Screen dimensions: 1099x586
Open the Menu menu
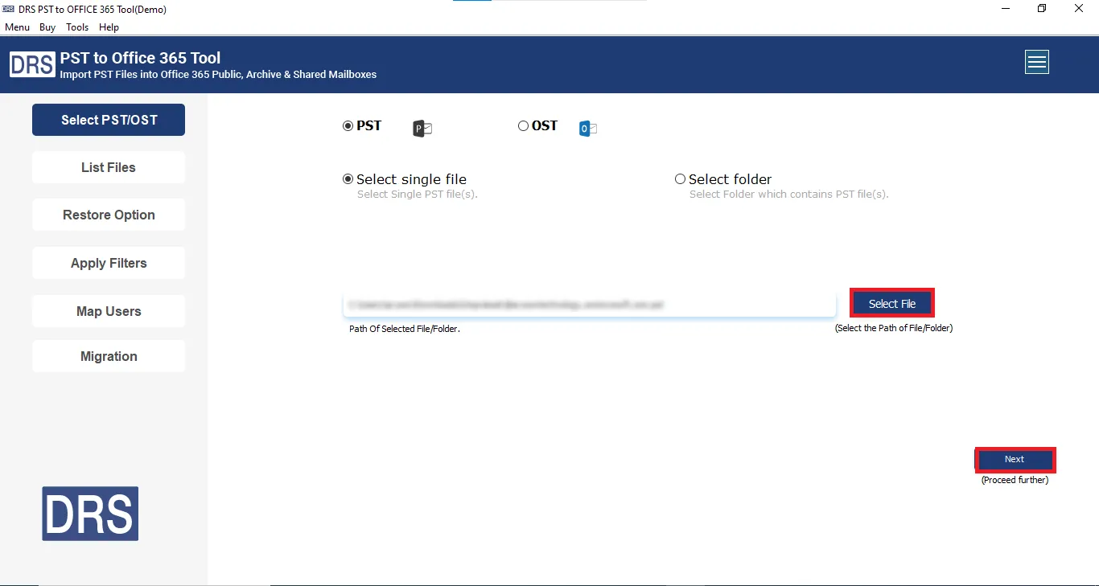[x=17, y=27]
